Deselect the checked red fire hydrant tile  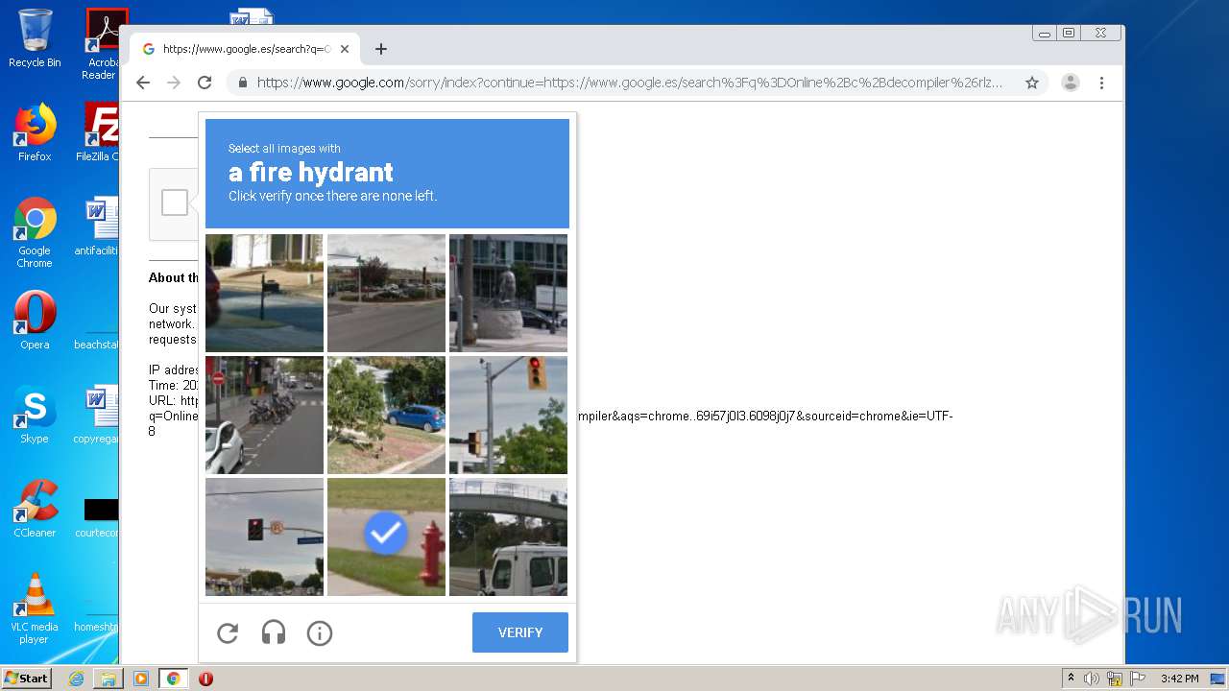pos(386,536)
